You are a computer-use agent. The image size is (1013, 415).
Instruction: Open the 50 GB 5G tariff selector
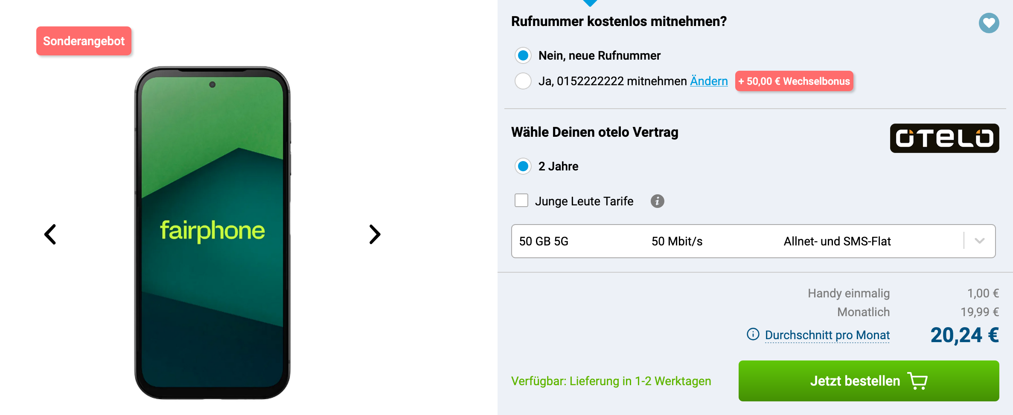753,241
